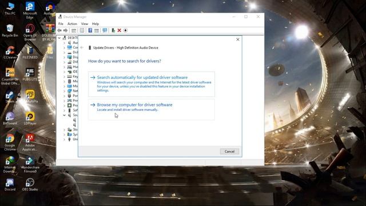Expand the Storage controllers tree node
This screenshot has height=206, width=366.
pyautogui.click(x=64, y=130)
